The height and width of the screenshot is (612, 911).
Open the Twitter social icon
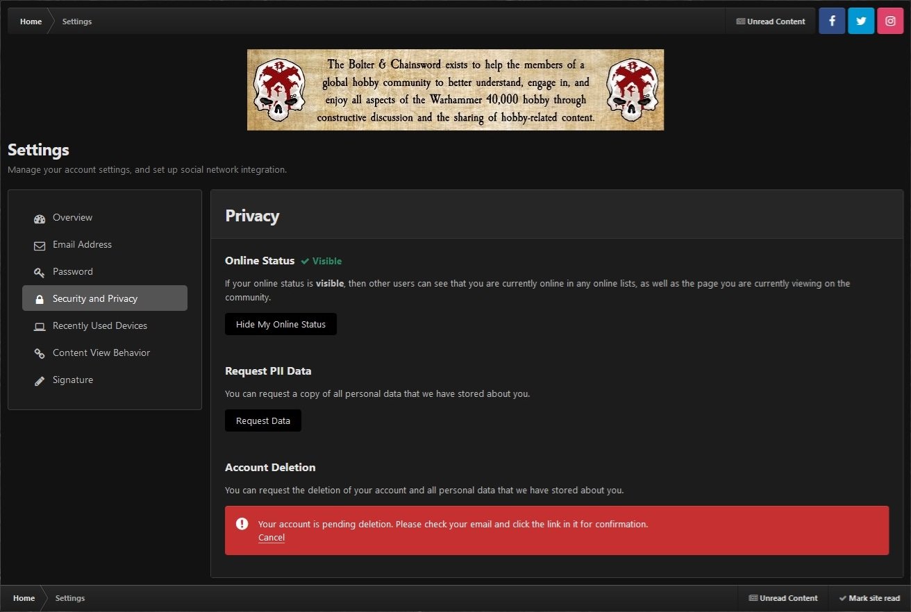861,21
